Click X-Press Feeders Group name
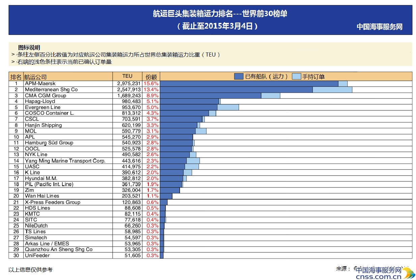The image size is (416, 280). [53, 202]
